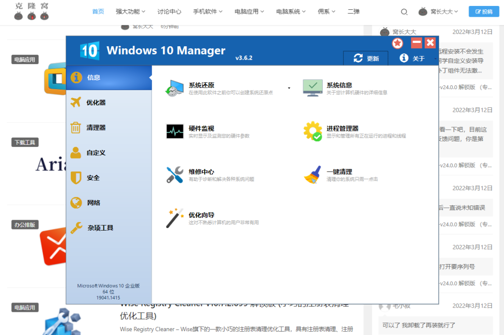504x335 pixels.
Task: Click the user icon beside 自定义
Action: click(x=75, y=153)
